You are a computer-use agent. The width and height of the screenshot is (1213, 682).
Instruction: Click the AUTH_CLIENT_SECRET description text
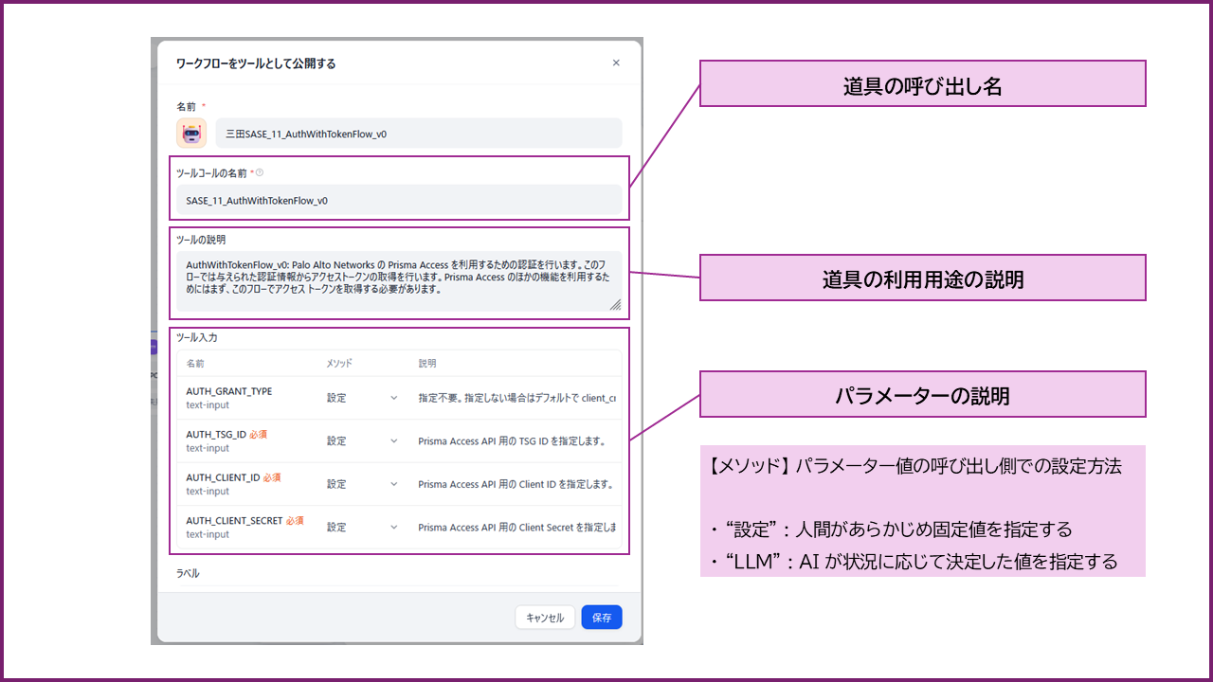click(x=516, y=528)
